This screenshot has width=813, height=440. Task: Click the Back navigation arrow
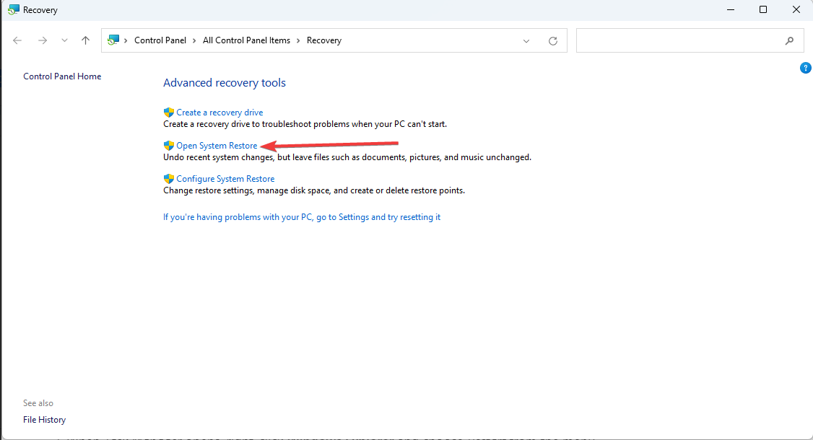[17, 41]
